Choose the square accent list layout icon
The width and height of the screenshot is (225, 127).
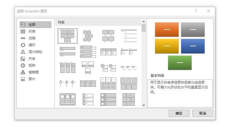(129, 52)
